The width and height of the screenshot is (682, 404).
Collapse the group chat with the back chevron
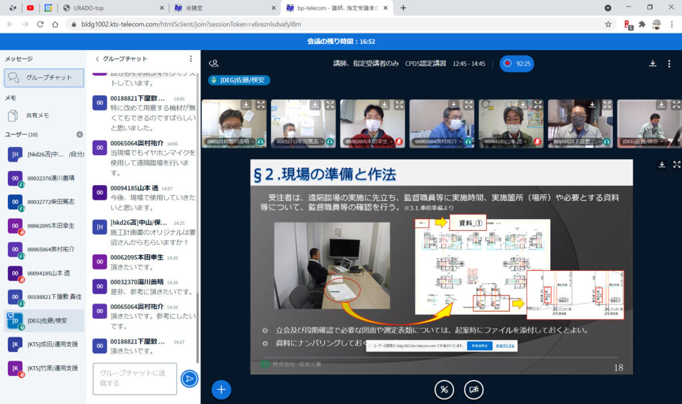[x=97, y=59]
